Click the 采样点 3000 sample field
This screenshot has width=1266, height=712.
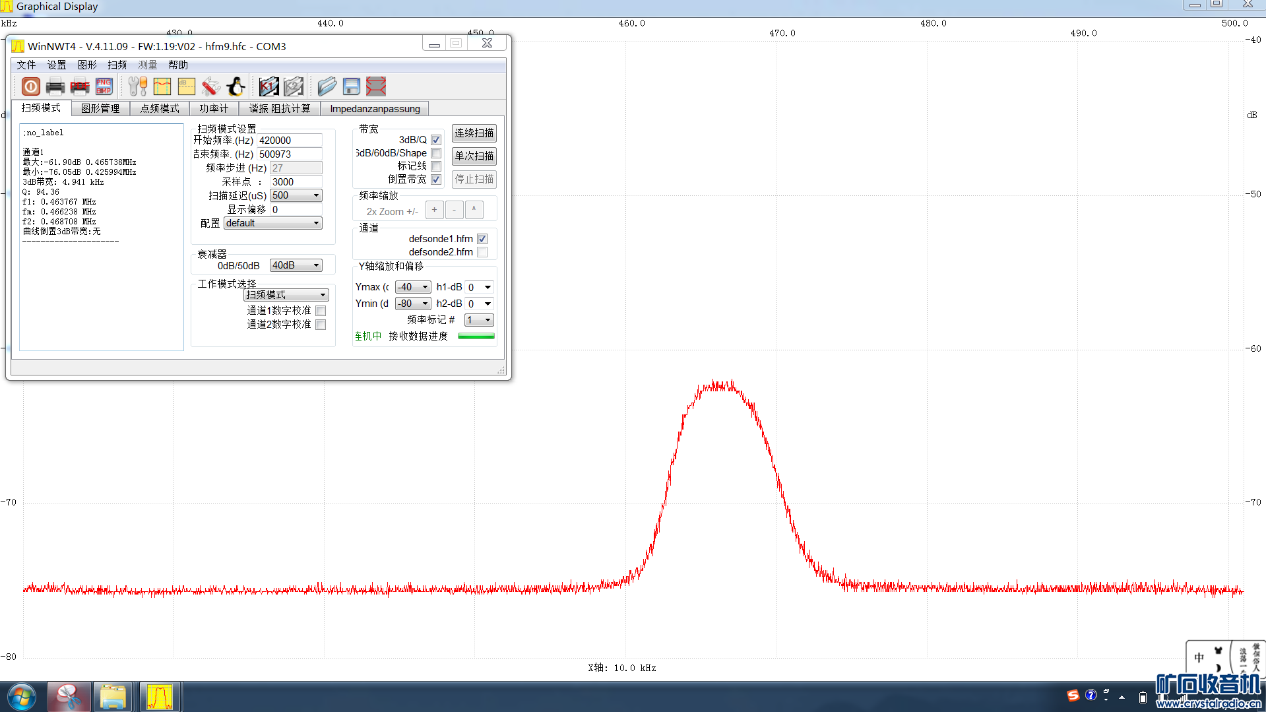click(x=296, y=182)
